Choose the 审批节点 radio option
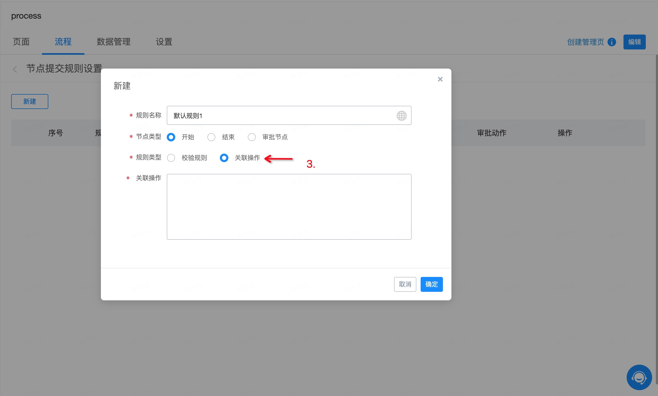 point(252,137)
